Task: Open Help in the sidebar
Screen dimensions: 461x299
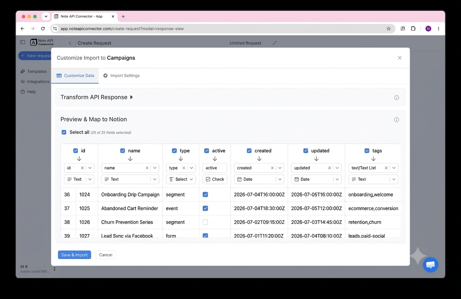Action: click(x=28, y=92)
